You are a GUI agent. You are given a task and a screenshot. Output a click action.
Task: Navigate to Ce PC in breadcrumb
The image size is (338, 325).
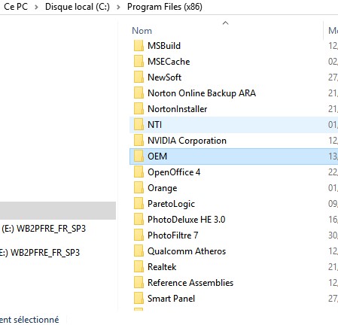[16, 7]
